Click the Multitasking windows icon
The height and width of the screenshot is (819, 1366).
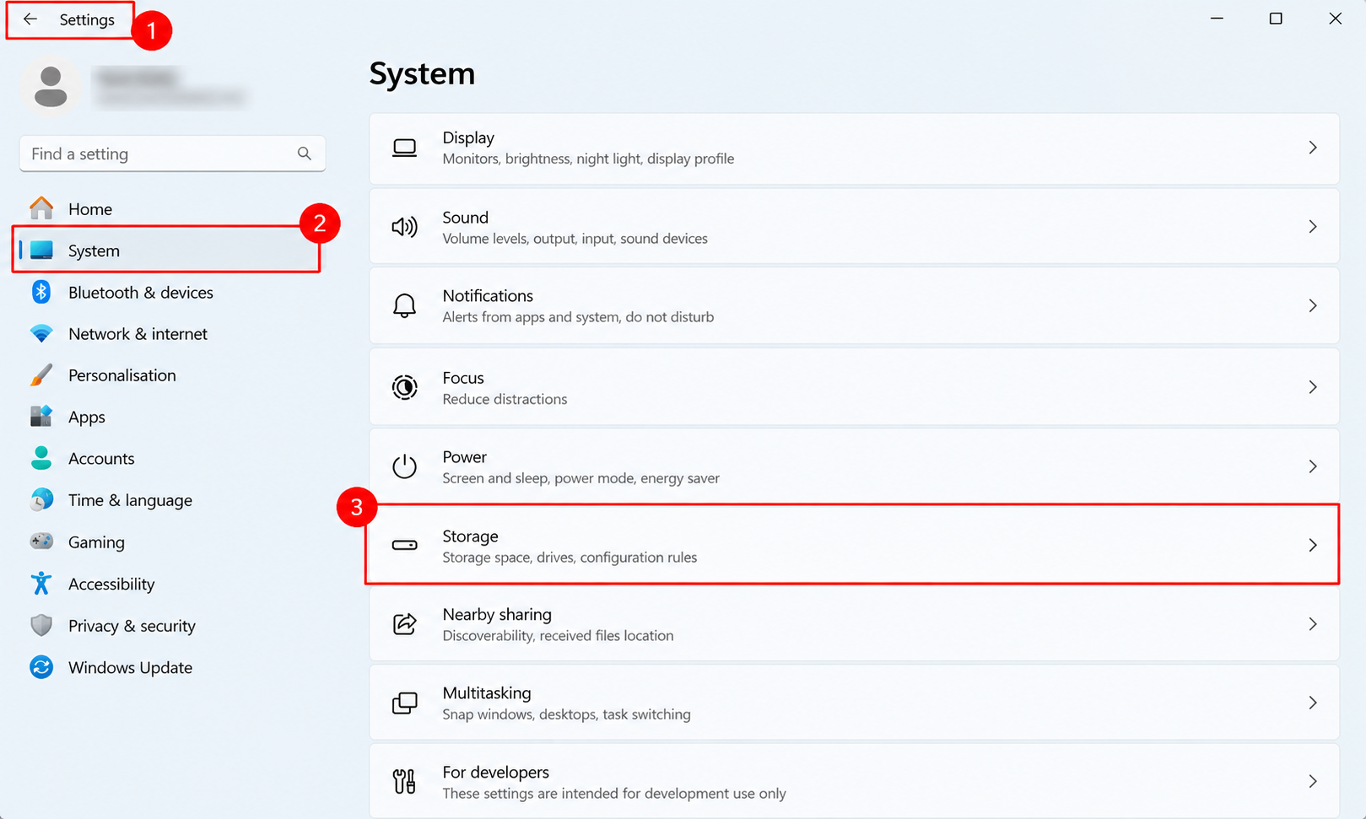point(405,703)
